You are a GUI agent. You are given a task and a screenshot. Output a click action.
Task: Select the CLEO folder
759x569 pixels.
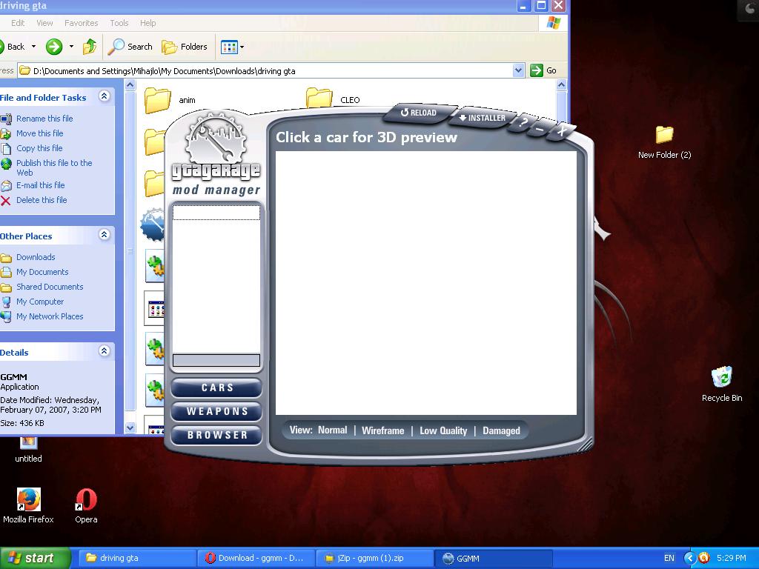tap(333, 100)
